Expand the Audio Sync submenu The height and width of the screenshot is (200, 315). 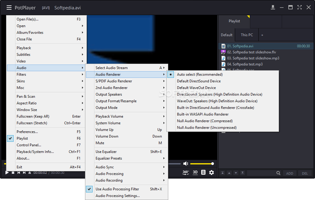(126, 167)
